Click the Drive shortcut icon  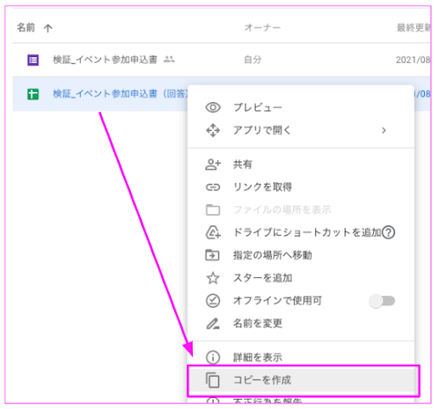[x=212, y=232]
